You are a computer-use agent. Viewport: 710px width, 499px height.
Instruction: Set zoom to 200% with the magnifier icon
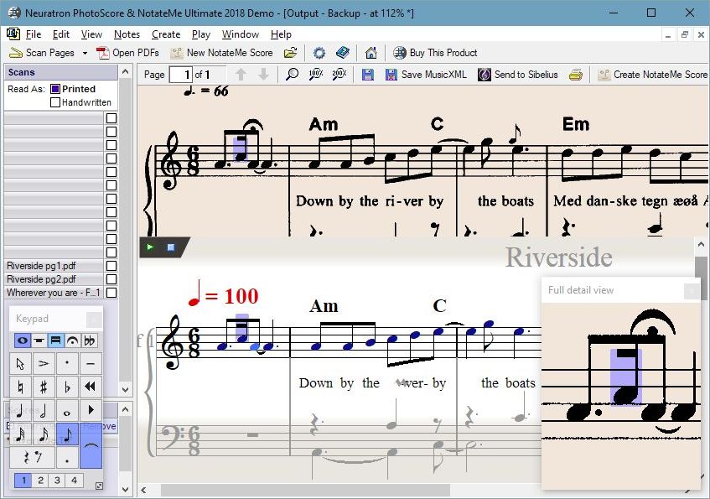[x=339, y=75]
